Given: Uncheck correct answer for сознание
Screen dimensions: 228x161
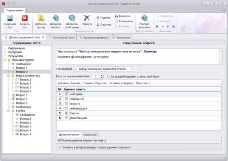Looking at the screenshot, I should point(66,99).
